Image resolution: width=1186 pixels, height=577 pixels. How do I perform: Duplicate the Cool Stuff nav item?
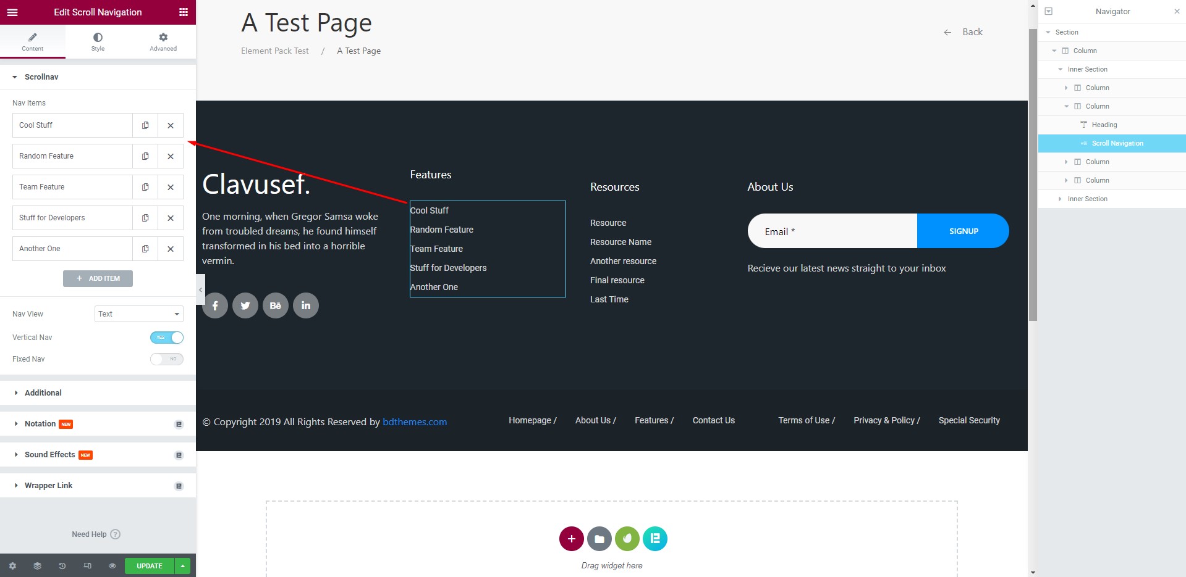(x=145, y=125)
